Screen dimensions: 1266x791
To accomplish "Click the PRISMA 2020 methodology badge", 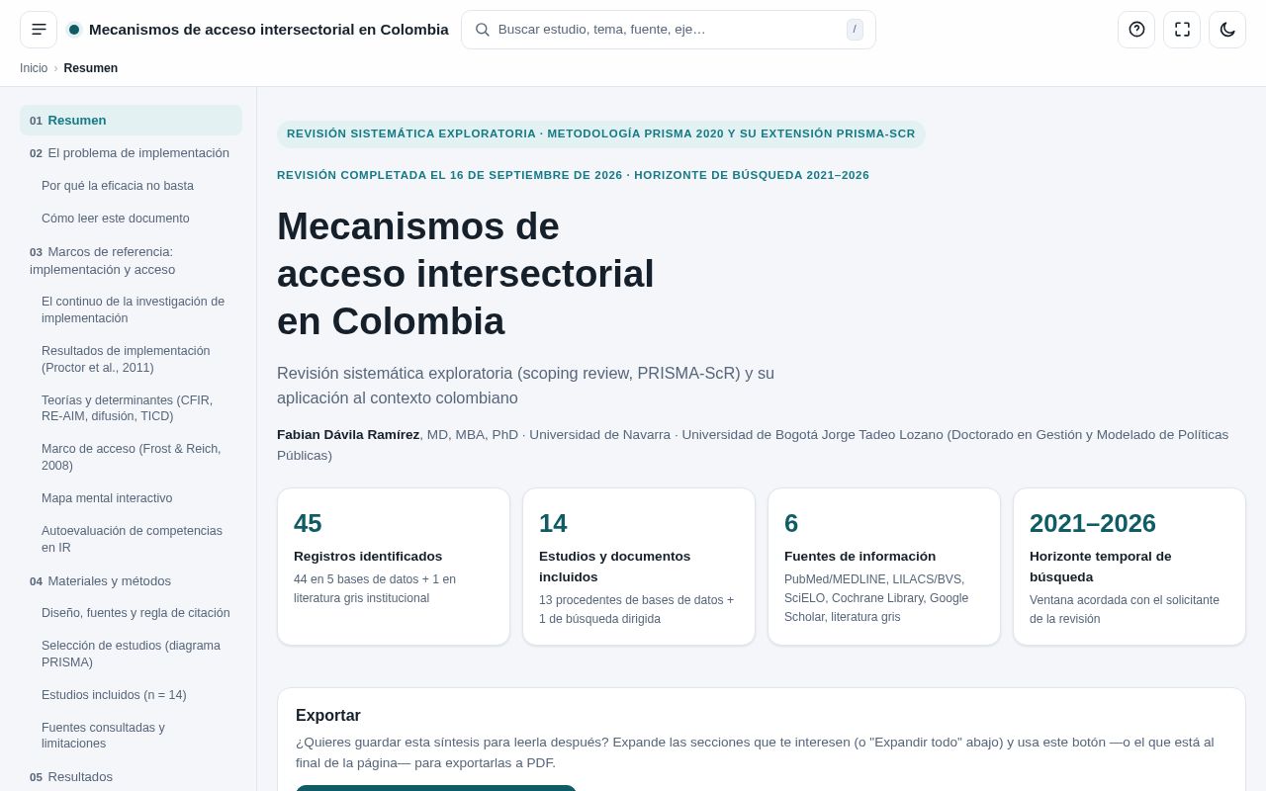I will [x=601, y=133].
